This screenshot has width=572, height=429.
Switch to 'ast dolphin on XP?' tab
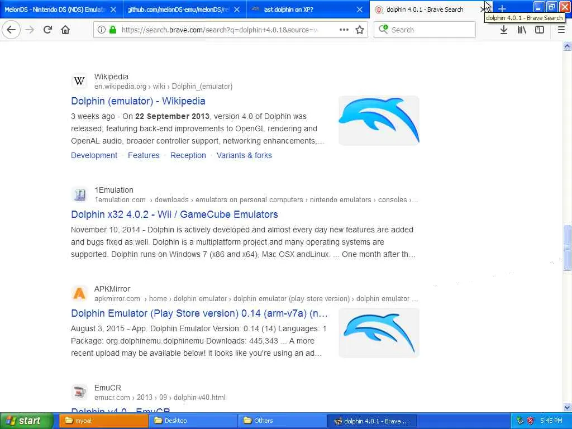pos(288,9)
